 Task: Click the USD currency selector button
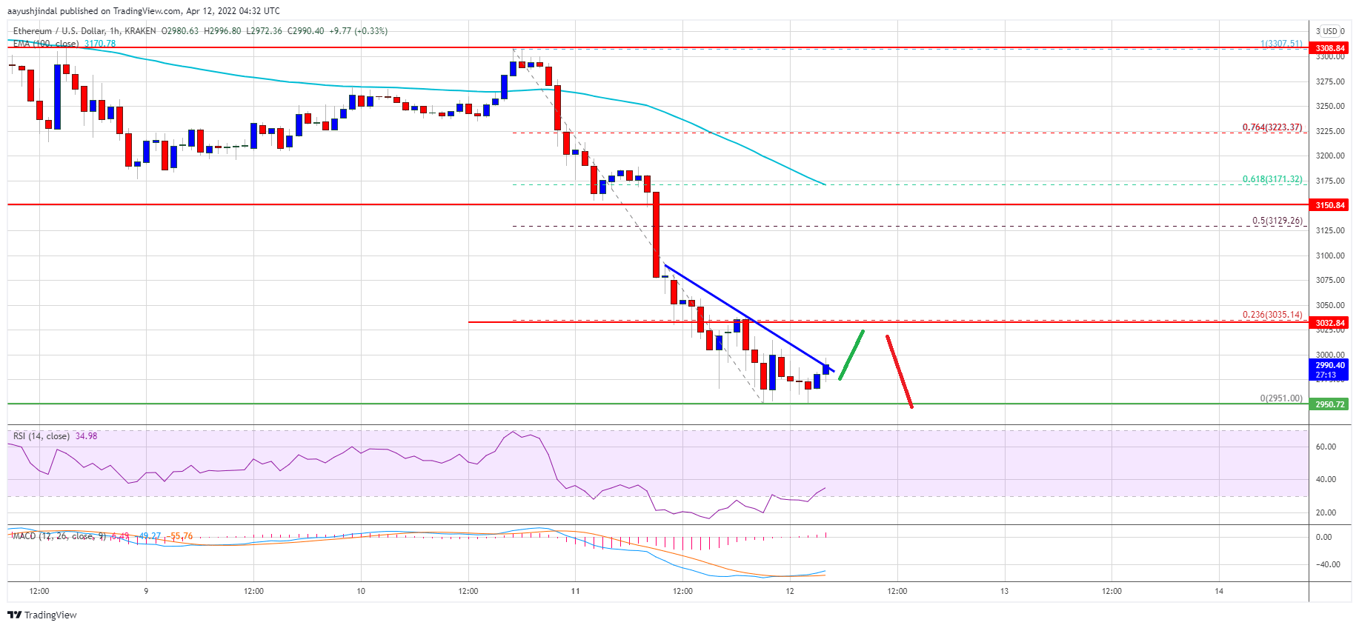point(1330,31)
